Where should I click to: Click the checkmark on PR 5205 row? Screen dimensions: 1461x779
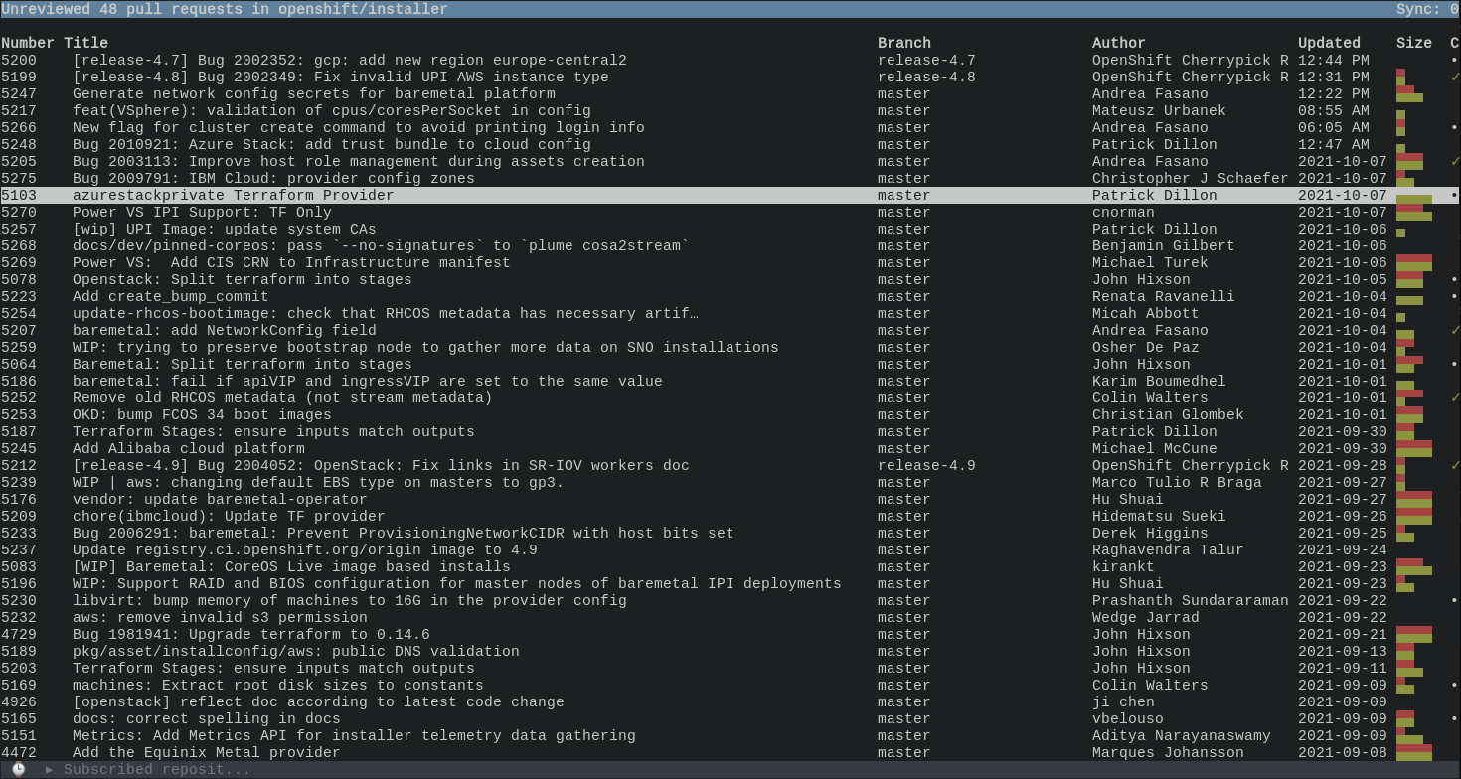click(1455, 161)
